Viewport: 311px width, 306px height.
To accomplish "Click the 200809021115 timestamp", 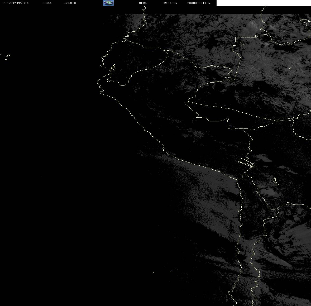I will pos(199,3).
